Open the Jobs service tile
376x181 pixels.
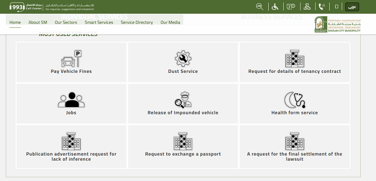point(71,104)
